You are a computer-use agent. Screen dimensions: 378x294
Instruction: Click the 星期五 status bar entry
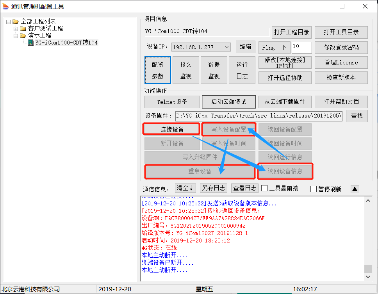[204, 289]
